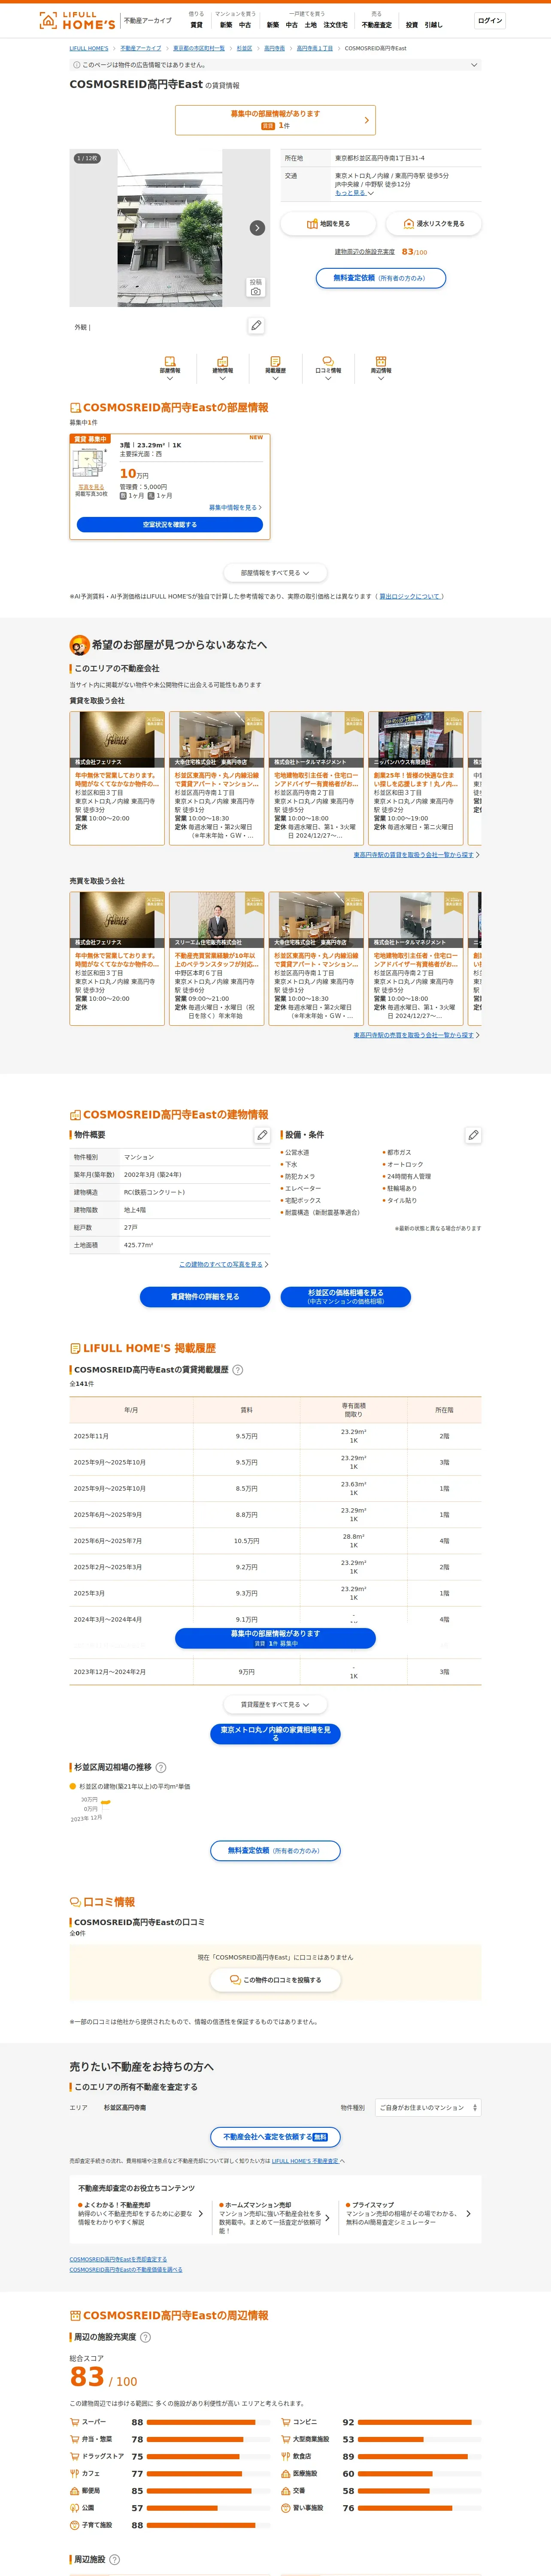Click the LIFULL HOME'S logo
This screenshot has width=551, height=2576.
tap(77, 20)
